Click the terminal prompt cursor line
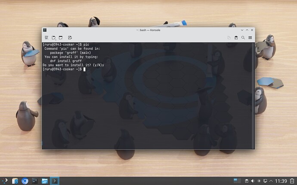This screenshot has height=185, width=297. pyautogui.click(x=64, y=69)
